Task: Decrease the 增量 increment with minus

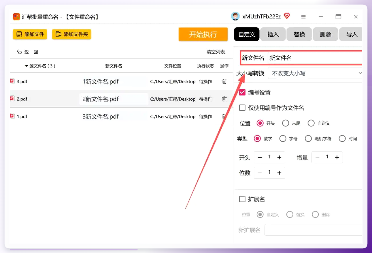Action: (318, 158)
